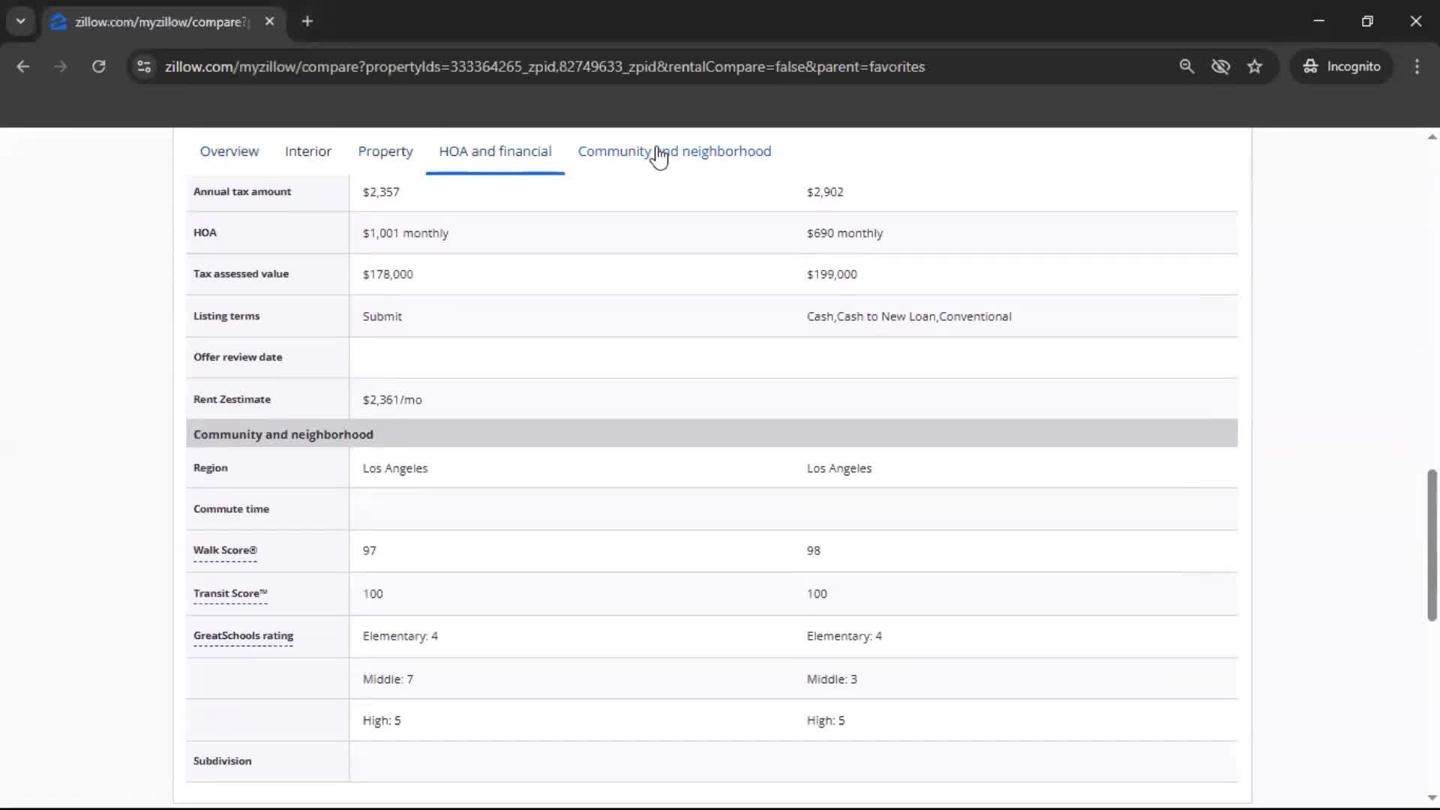Switch to the Overview tab
Screen dimensions: 1440x810
coord(229,151)
